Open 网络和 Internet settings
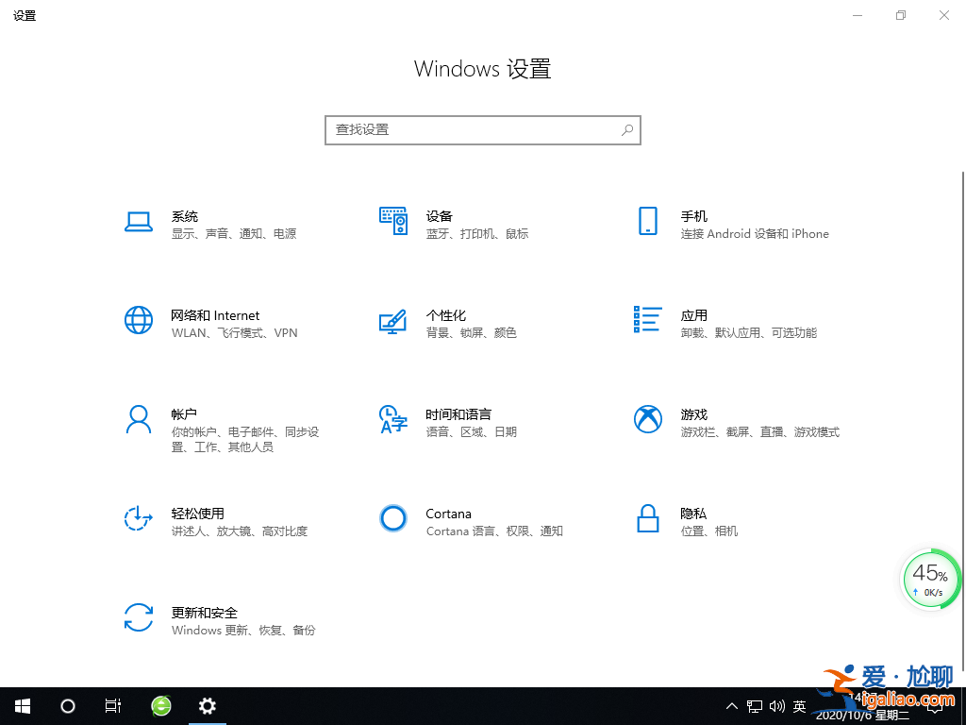Screen dimensions: 966x725 tap(215, 323)
